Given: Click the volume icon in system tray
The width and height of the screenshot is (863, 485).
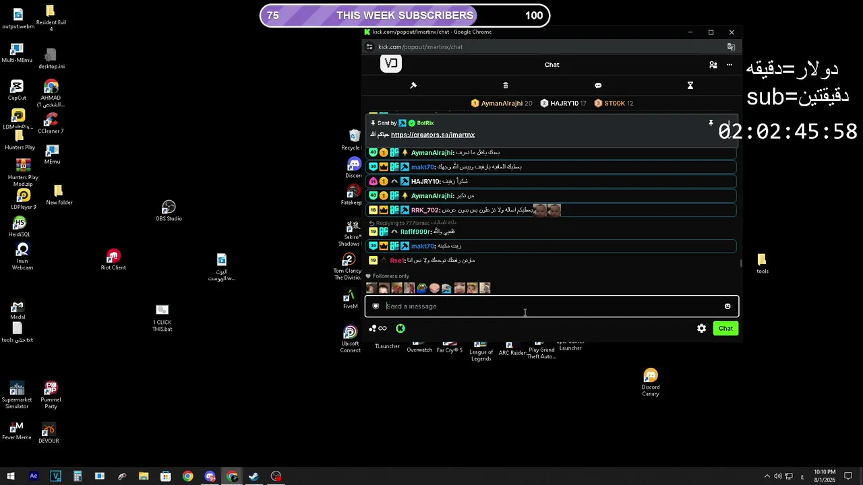Looking at the screenshot, I should (x=777, y=476).
